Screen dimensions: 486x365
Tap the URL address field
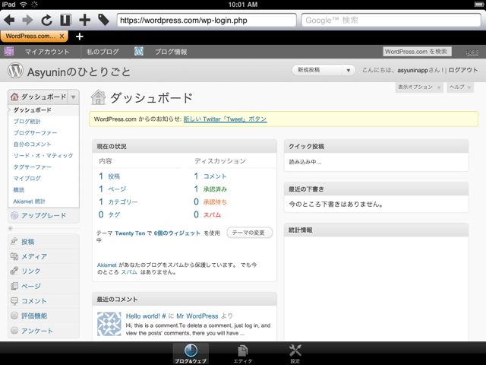pos(207,21)
